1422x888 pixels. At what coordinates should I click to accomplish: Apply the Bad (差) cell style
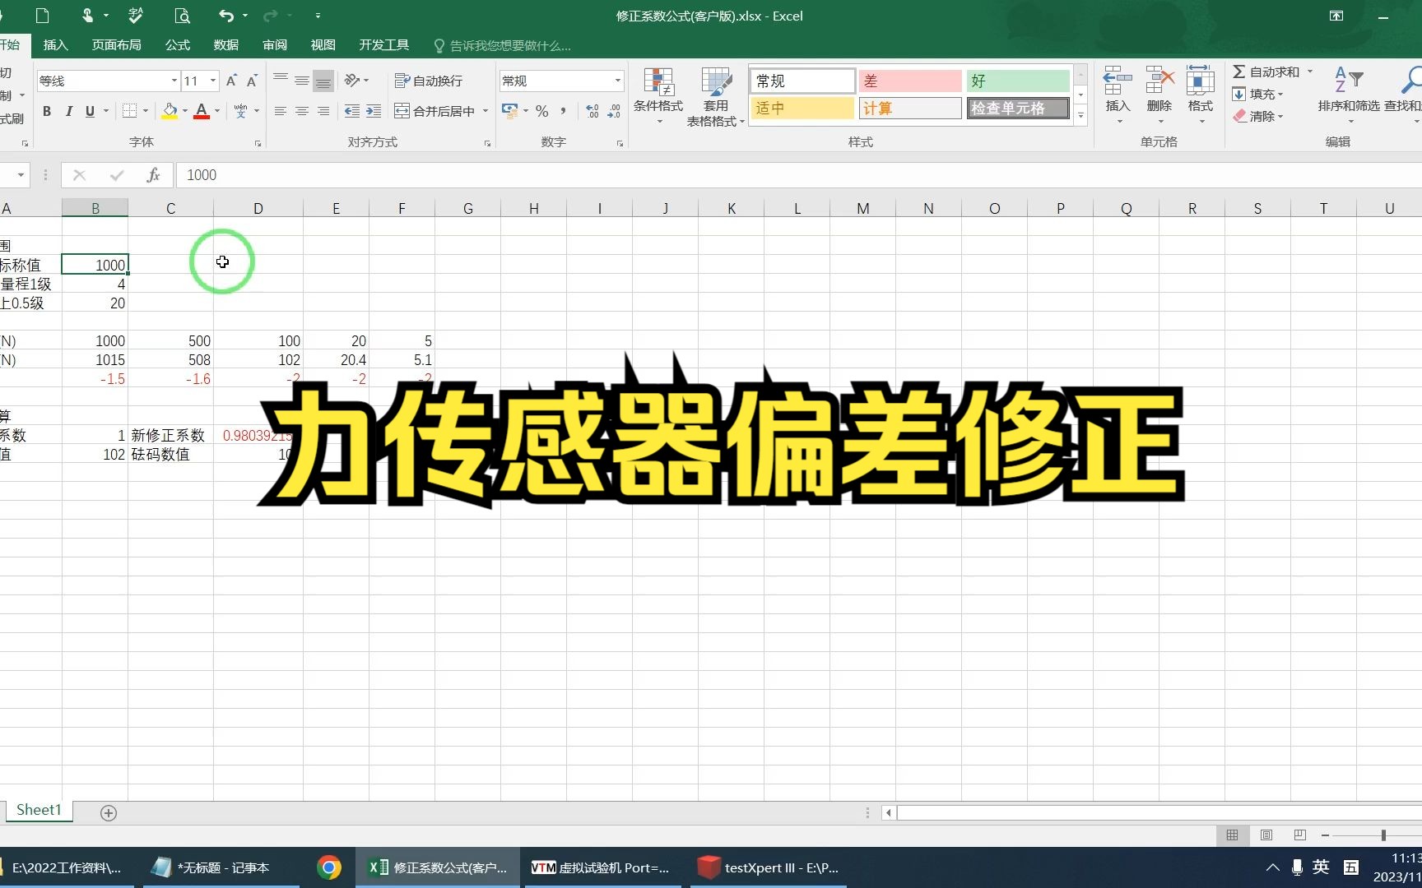point(910,81)
